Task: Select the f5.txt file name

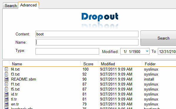Action: pyautogui.click(x=15, y=89)
